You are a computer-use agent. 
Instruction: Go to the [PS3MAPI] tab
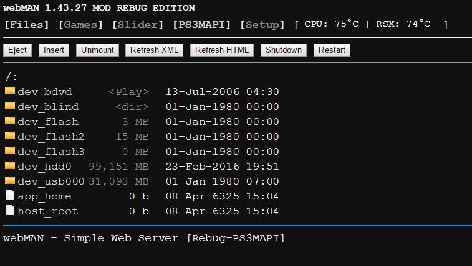point(201,25)
